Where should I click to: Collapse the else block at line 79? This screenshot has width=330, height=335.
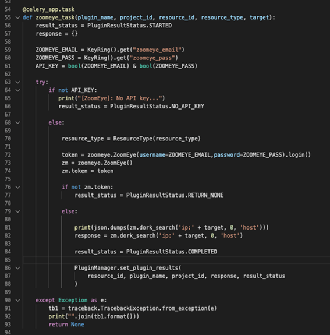pyautogui.click(x=17, y=211)
